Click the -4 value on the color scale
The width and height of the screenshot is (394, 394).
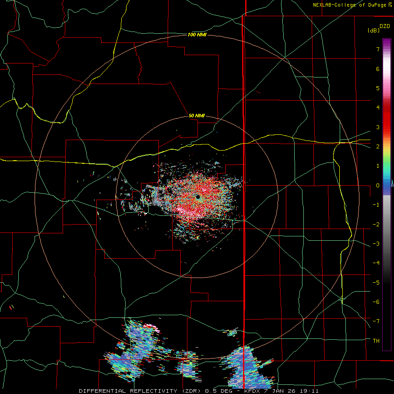(376, 263)
